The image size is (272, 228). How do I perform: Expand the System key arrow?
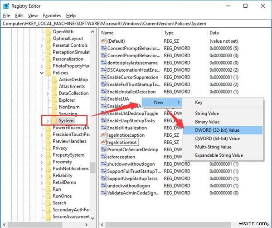48,121
